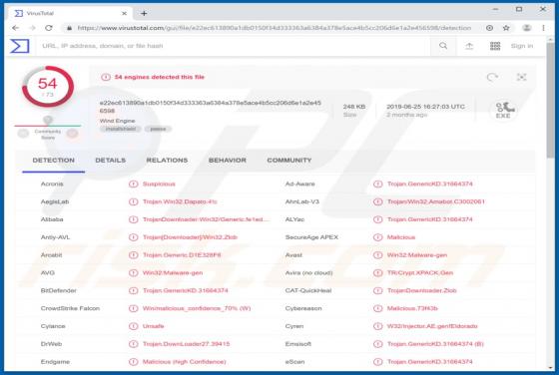Click the '54 engines detected this file' text
The height and width of the screenshot is (375, 559).
point(160,77)
